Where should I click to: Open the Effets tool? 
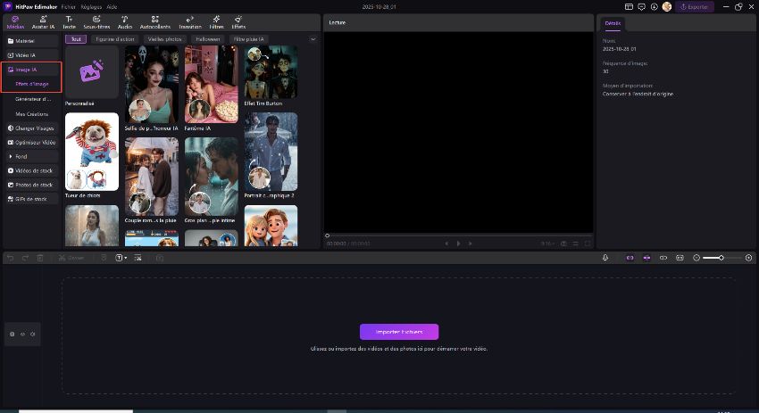(x=238, y=22)
